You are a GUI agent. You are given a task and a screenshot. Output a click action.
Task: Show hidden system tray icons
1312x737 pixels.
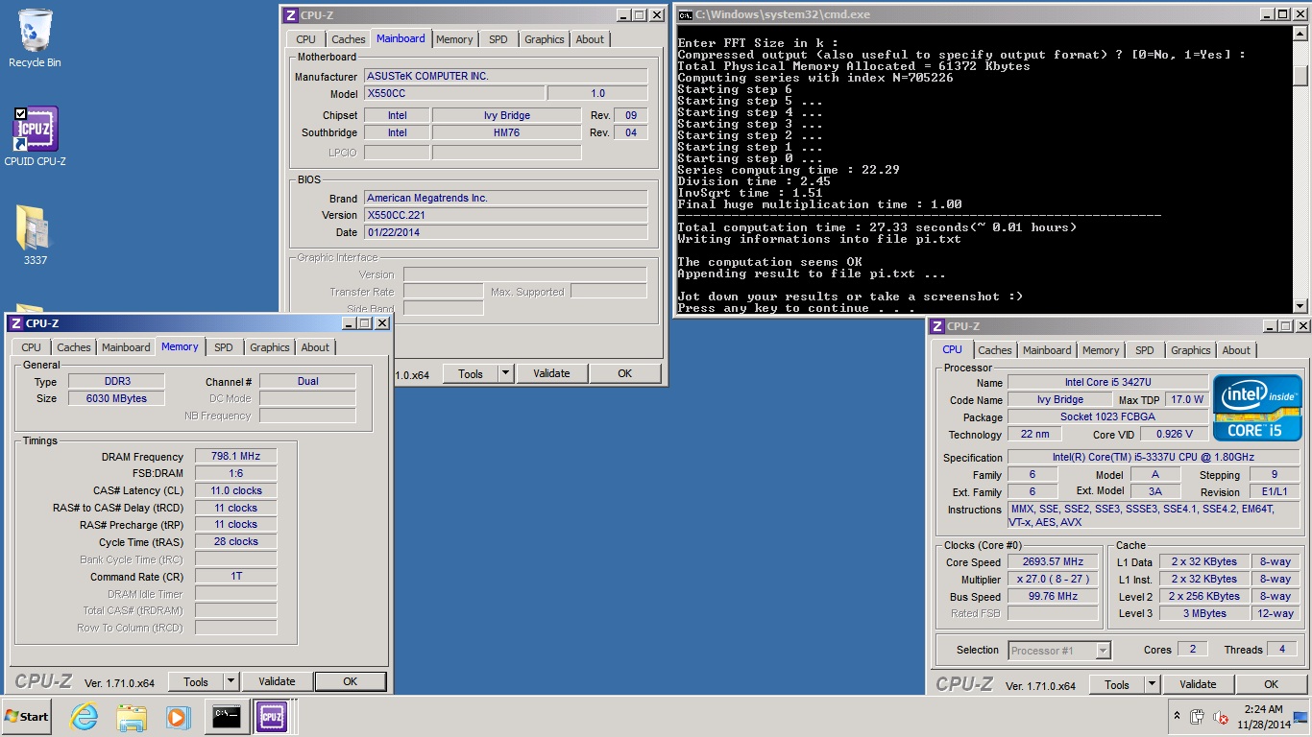pyautogui.click(x=1177, y=717)
